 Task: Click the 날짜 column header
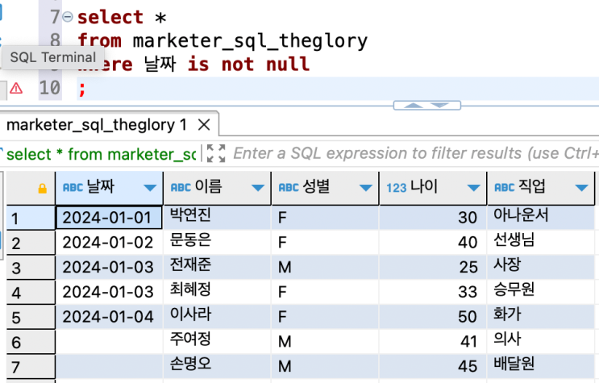coord(110,188)
